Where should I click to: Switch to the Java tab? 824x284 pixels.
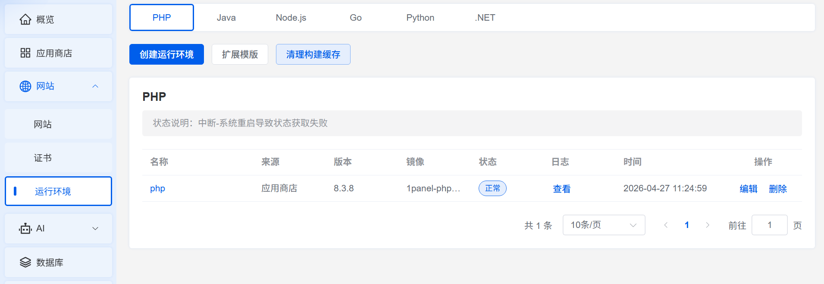pyautogui.click(x=226, y=18)
